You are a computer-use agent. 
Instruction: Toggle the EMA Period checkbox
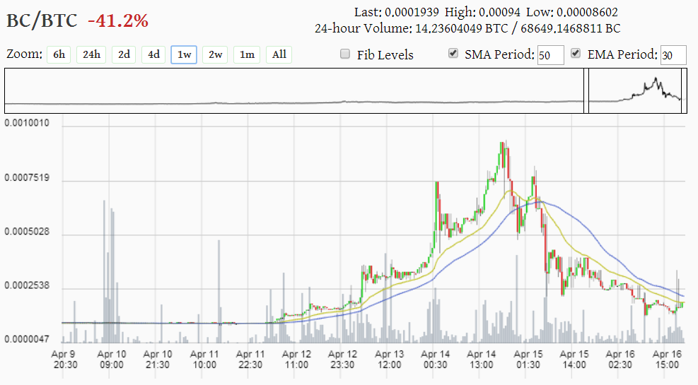(x=576, y=54)
